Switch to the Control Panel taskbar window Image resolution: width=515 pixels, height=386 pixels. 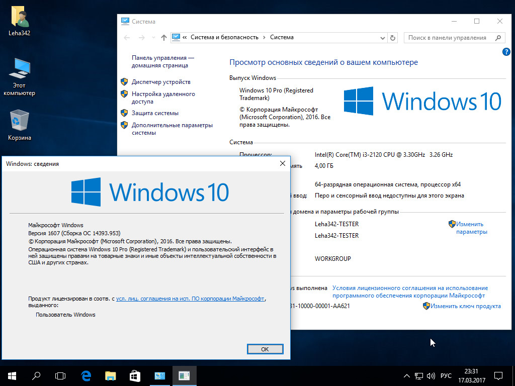(x=159, y=376)
